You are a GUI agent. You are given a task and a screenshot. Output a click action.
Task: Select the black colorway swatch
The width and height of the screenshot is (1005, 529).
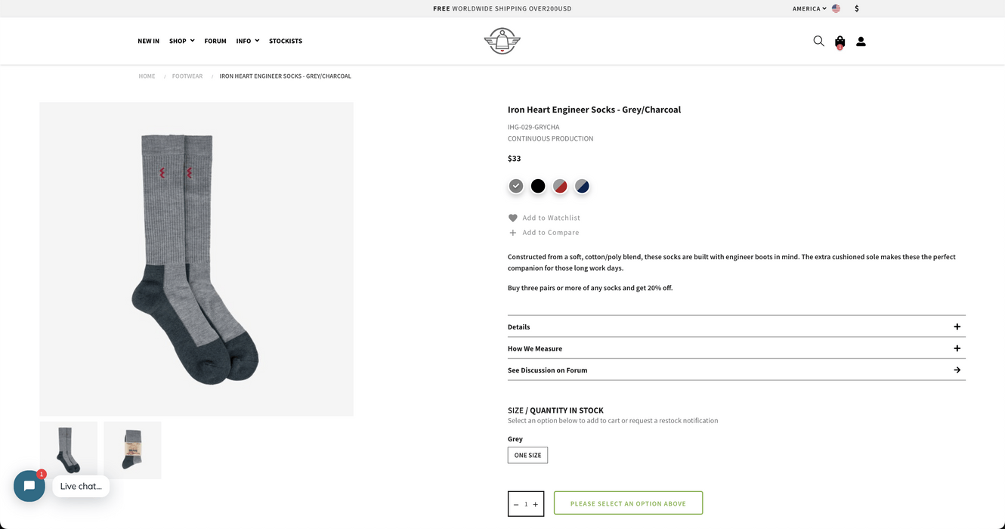click(537, 185)
